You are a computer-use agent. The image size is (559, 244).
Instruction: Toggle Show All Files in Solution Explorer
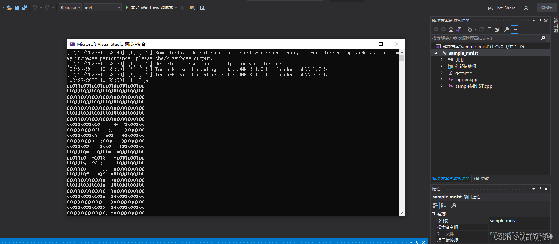pos(496,29)
